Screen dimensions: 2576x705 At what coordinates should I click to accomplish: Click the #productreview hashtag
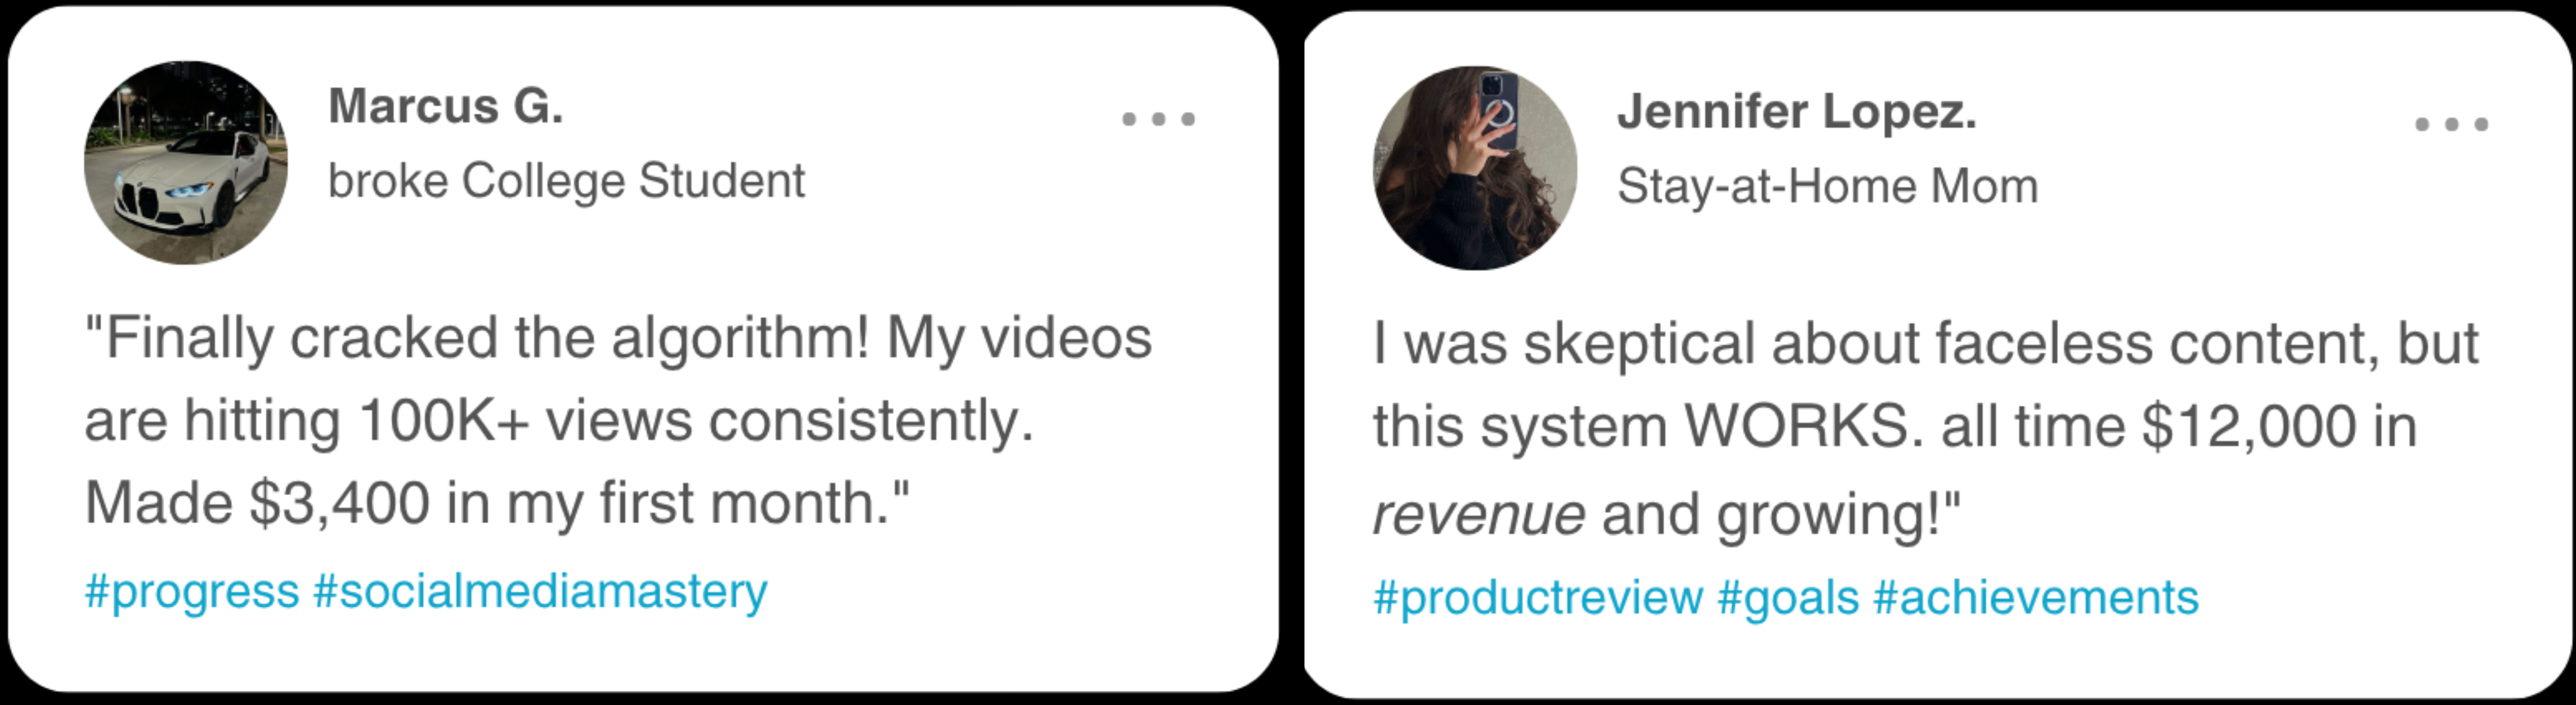[1538, 598]
